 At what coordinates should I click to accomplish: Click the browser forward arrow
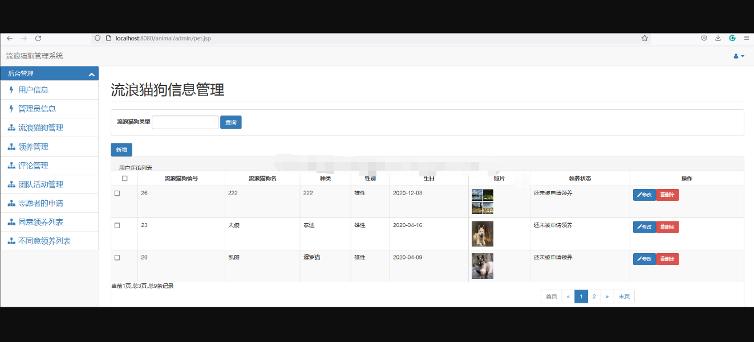(24, 38)
